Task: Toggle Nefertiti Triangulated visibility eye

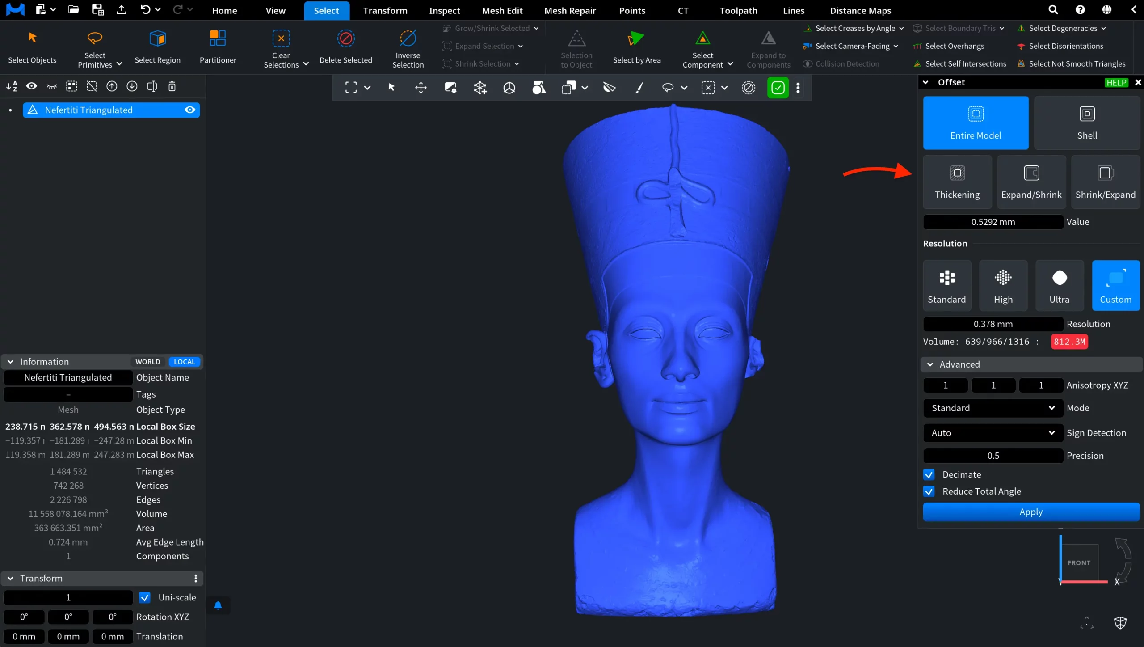Action: pos(190,110)
